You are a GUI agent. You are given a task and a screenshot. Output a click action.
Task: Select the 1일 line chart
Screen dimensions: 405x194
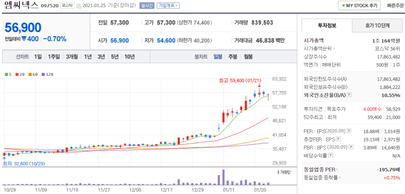point(38,57)
